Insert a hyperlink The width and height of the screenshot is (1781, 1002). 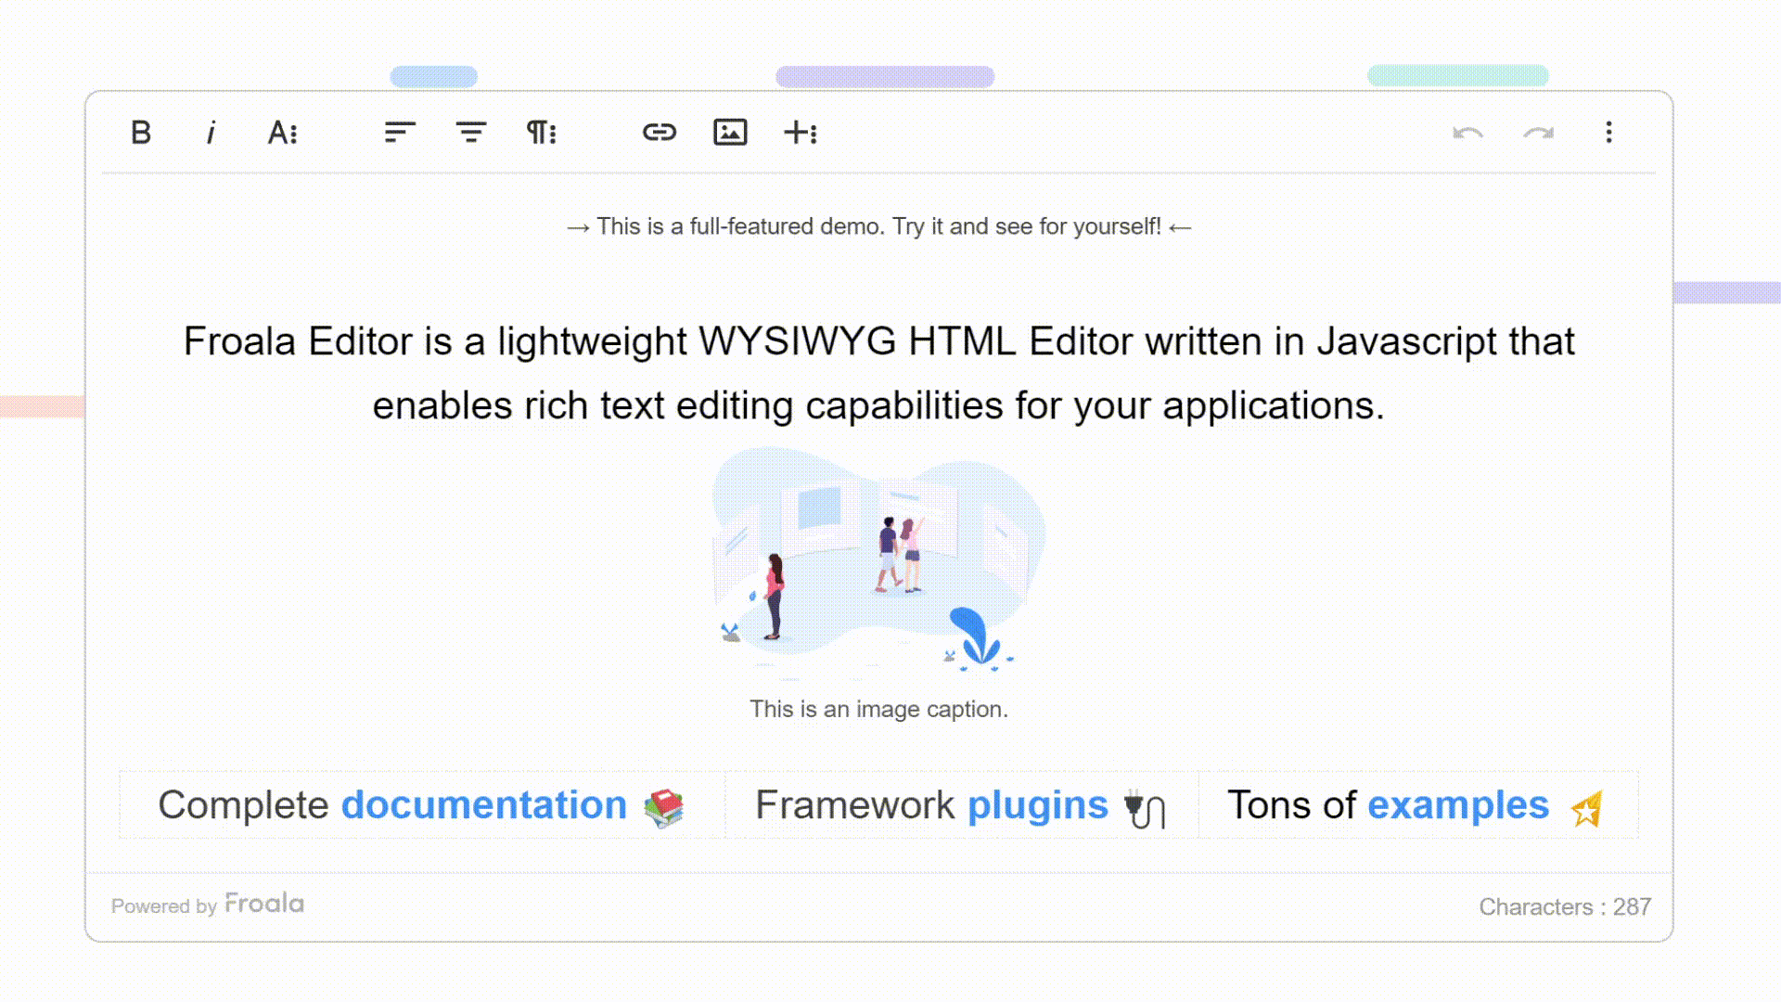[x=660, y=133]
